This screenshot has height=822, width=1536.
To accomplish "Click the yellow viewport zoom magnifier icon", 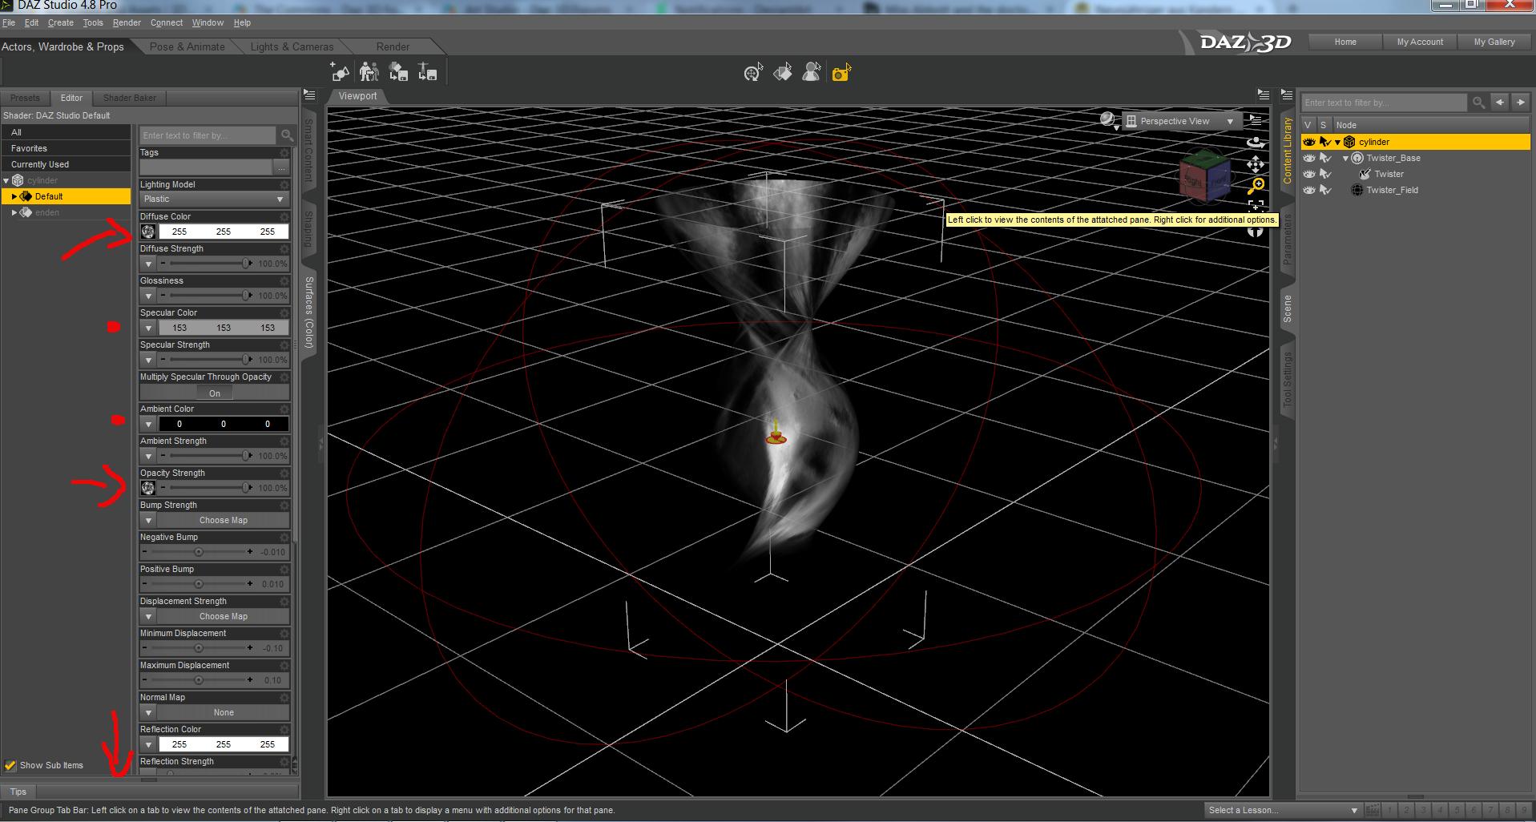I will click(x=1256, y=186).
